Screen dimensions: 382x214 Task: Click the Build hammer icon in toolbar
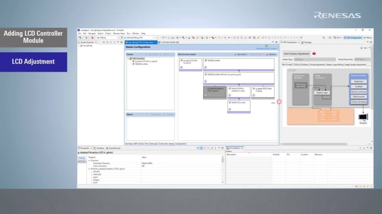(80, 38)
